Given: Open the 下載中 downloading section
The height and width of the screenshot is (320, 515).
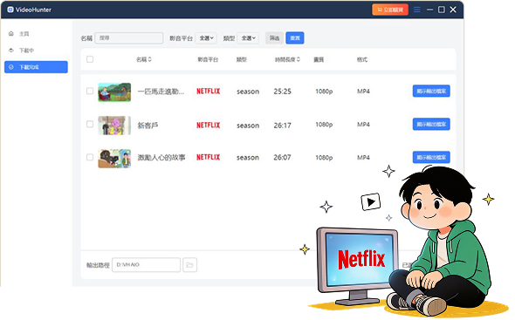Looking at the screenshot, I should (x=26, y=51).
